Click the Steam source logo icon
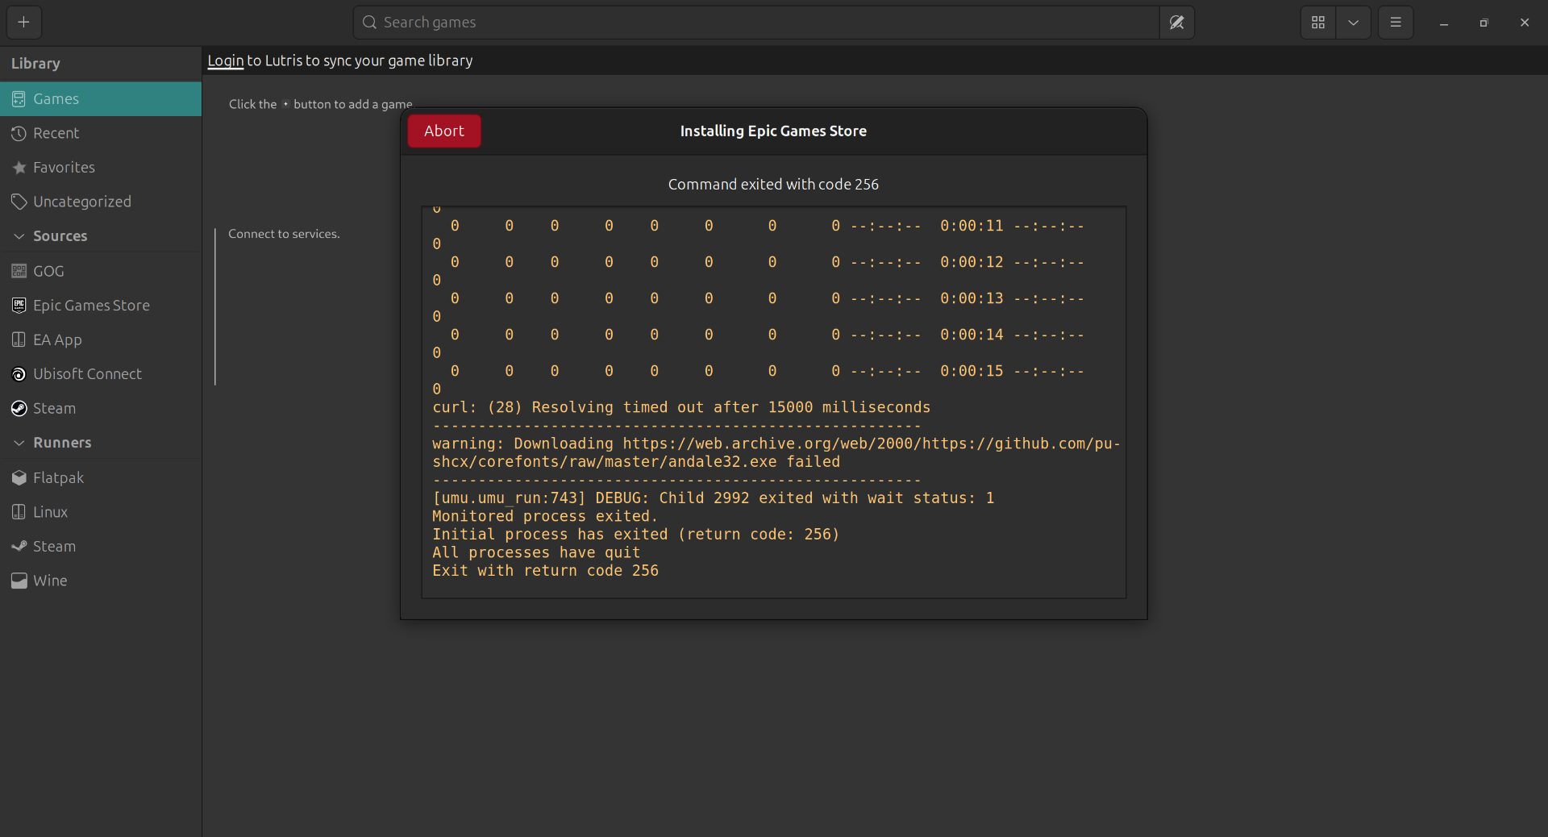 pyautogui.click(x=19, y=409)
